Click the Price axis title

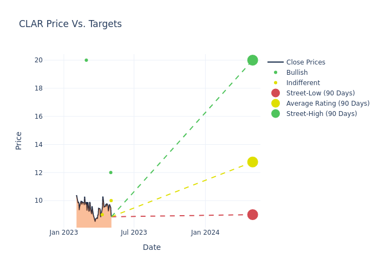click(19, 140)
